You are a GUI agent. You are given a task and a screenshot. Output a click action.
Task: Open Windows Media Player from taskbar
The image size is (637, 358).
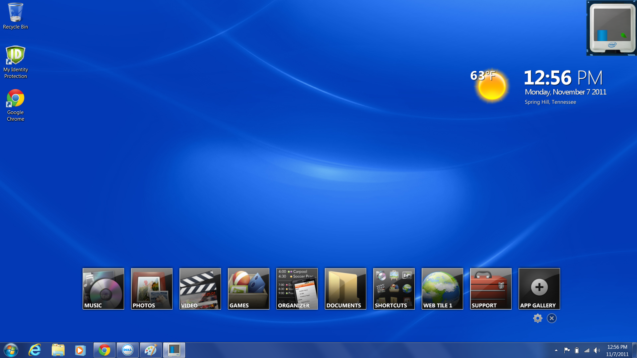click(80, 350)
